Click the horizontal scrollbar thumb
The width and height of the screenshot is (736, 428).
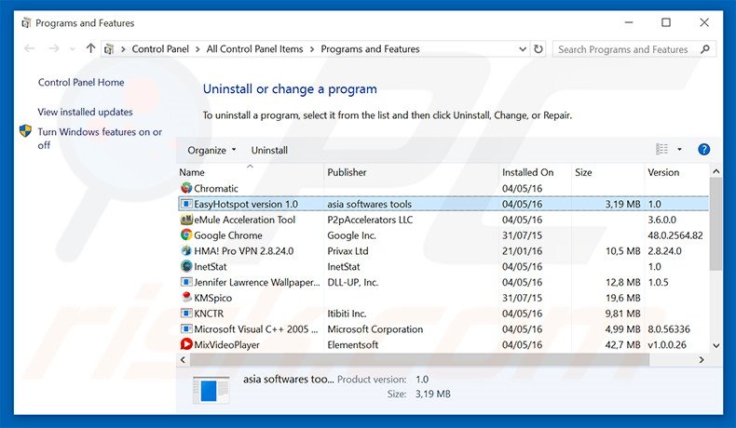(x=419, y=359)
